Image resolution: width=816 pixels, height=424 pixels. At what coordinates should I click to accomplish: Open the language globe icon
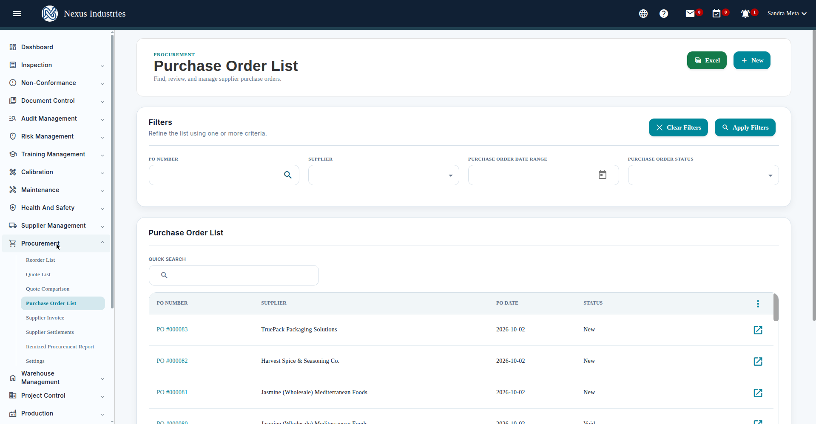click(643, 14)
